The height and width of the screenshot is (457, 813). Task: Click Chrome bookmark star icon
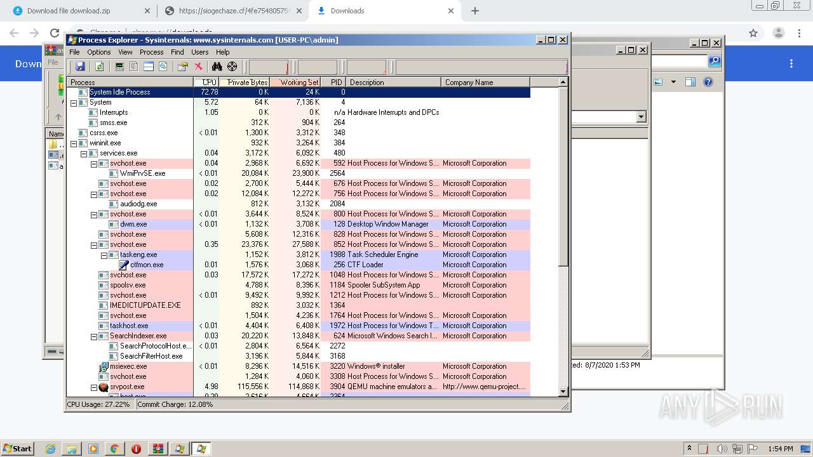pos(753,33)
